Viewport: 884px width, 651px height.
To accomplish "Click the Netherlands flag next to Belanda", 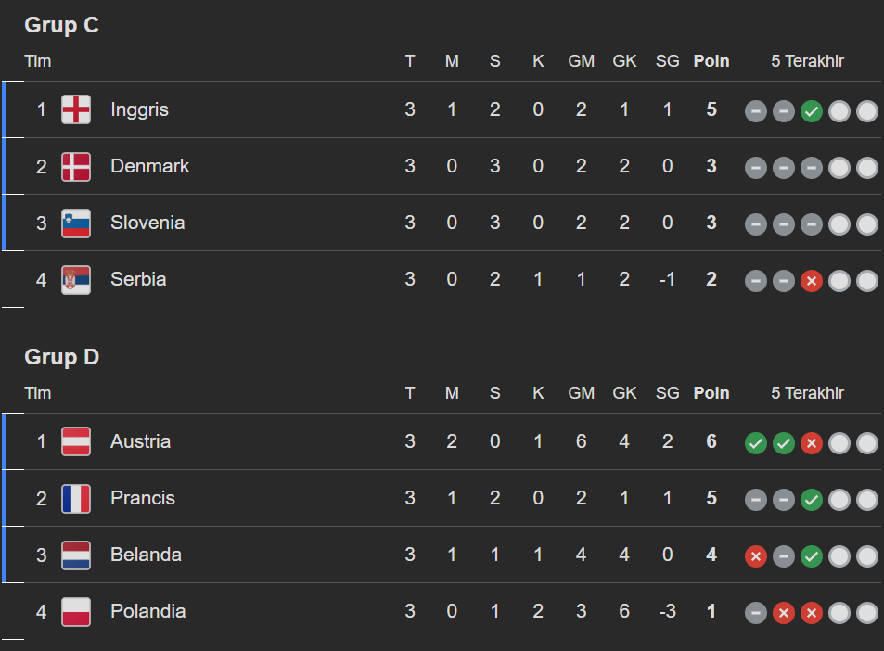I will coord(76,555).
